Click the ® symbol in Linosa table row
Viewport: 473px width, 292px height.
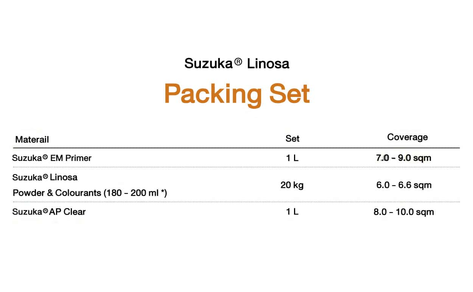(x=45, y=176)
